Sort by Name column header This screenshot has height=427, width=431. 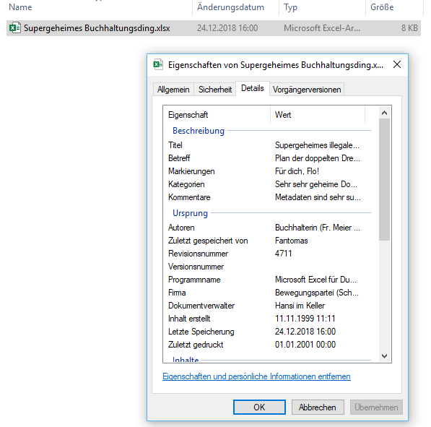pos(20,7)
